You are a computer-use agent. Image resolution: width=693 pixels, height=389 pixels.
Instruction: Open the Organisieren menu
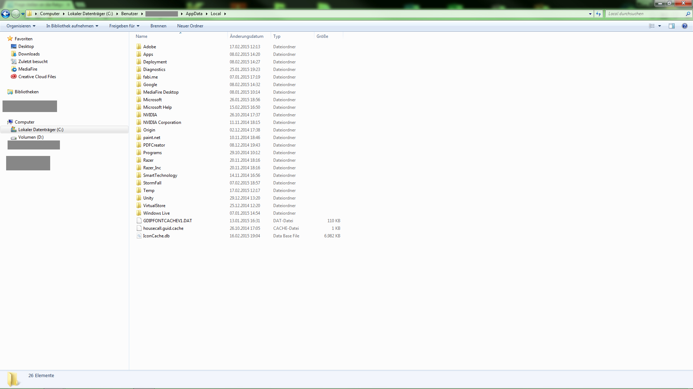(21, 26)
